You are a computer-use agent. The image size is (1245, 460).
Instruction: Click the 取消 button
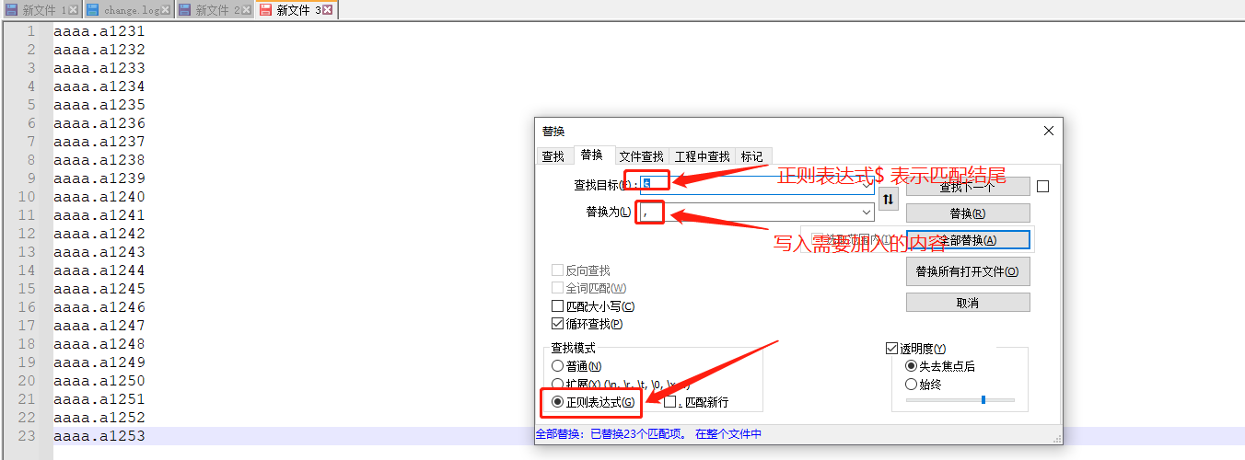(x=968, y=303)
